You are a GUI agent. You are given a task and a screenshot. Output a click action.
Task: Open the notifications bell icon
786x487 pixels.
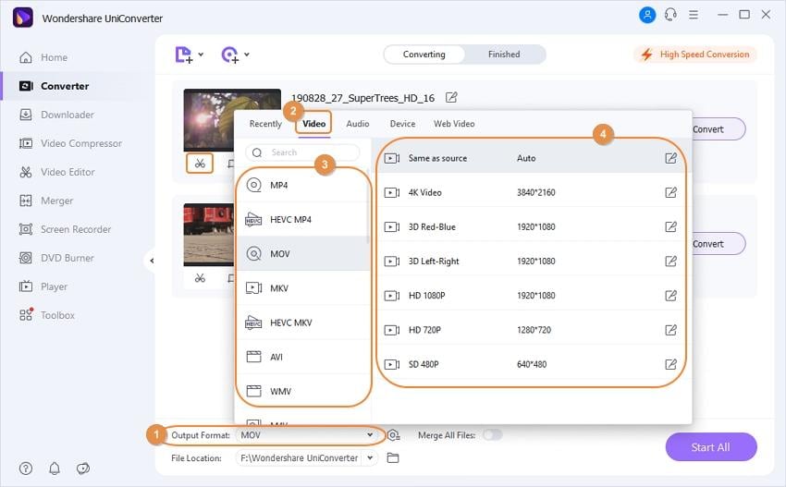pyautogui.click(x=55, y=469)
